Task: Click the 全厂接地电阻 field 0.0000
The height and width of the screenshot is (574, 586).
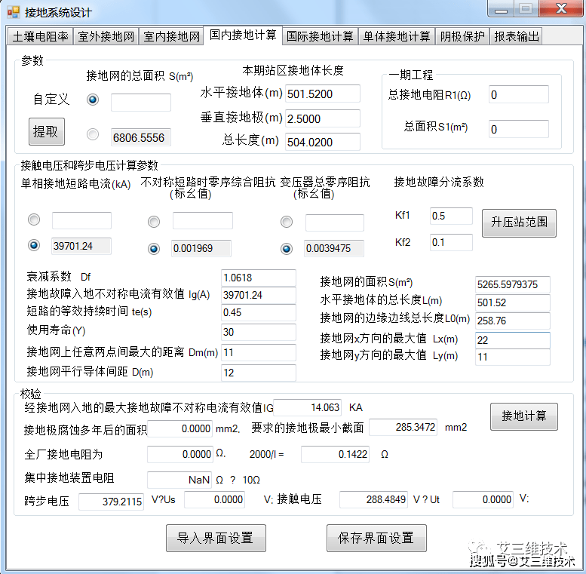Action: point(179,454)
